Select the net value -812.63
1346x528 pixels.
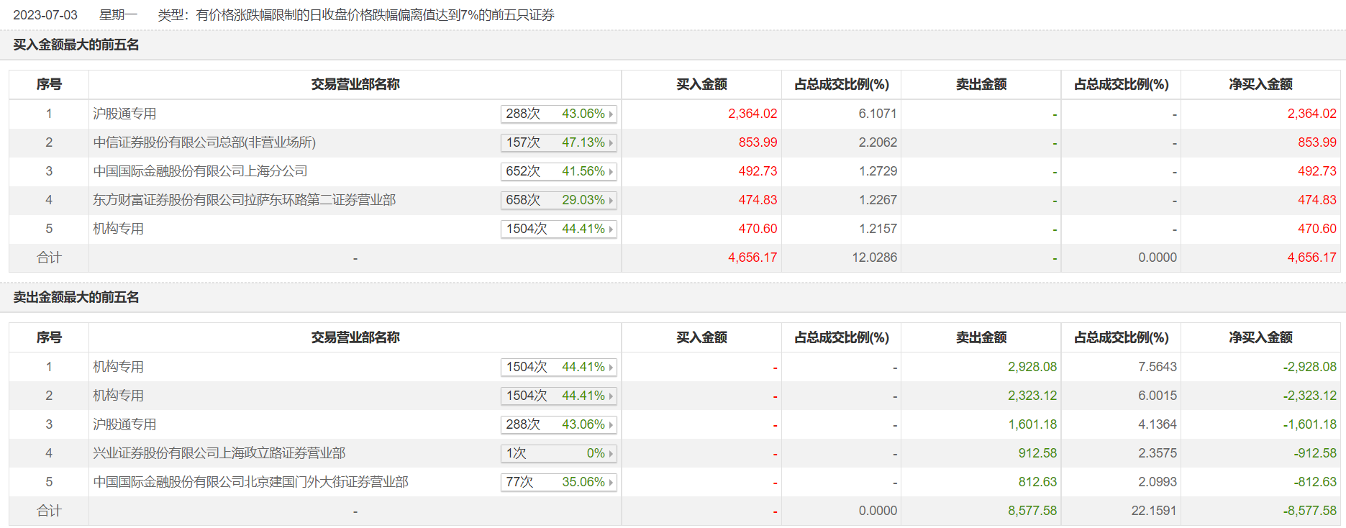click(1315, 482)
